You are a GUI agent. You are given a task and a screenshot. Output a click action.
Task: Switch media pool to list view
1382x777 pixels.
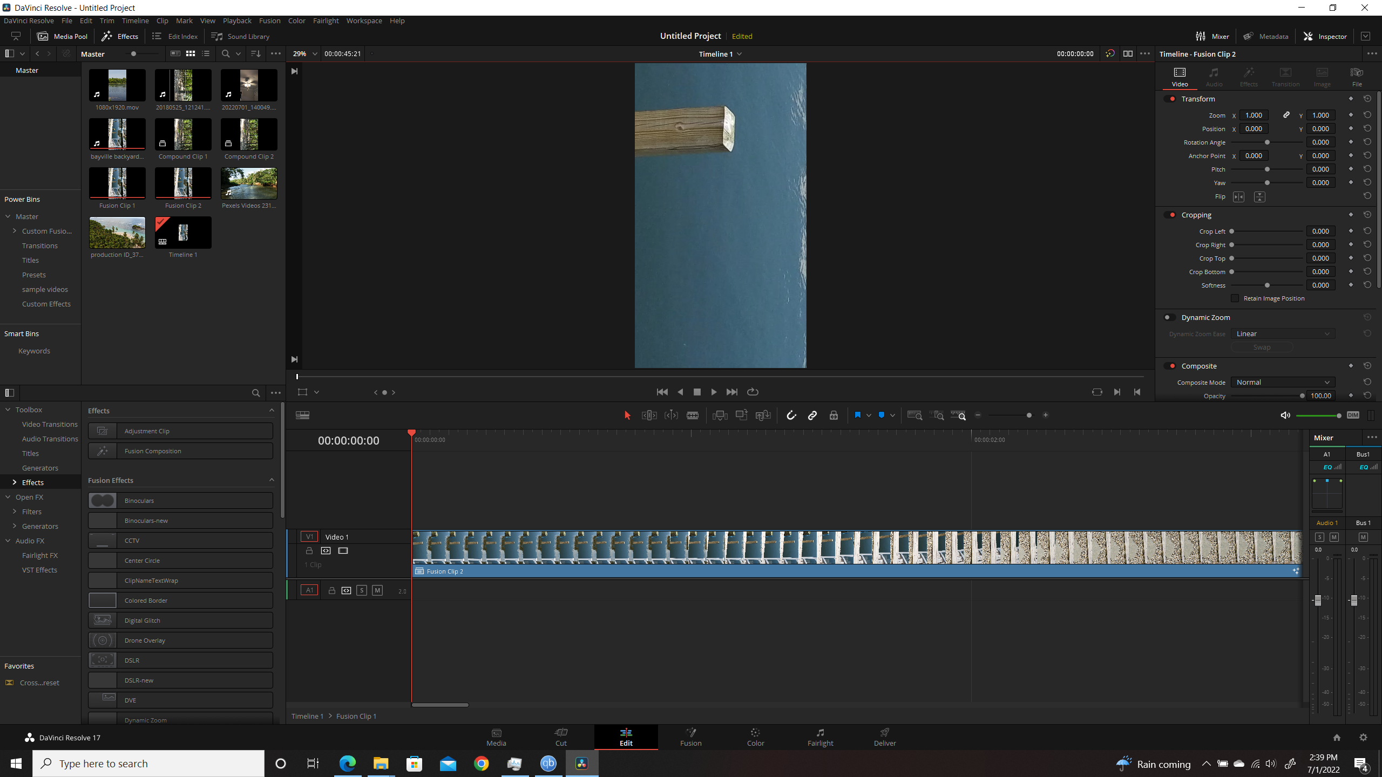pos(206,53)
